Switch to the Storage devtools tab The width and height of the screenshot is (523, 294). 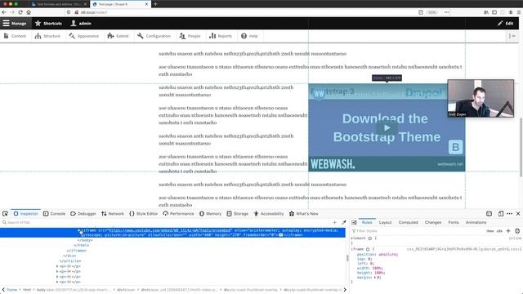point(237,214)
